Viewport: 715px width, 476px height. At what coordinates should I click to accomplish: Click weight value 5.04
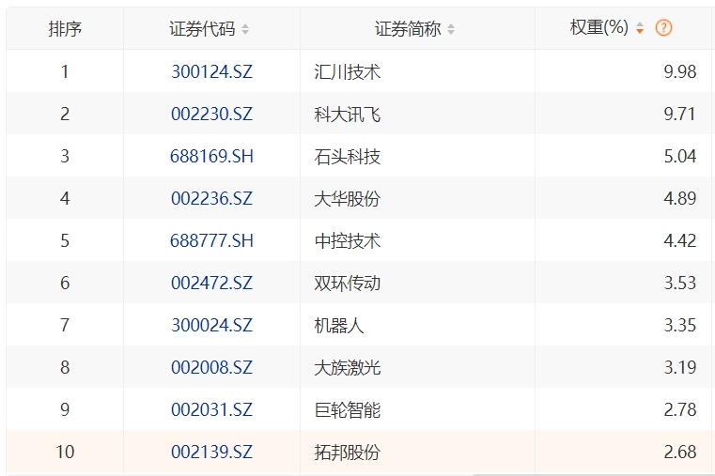[x=680, y=156]
